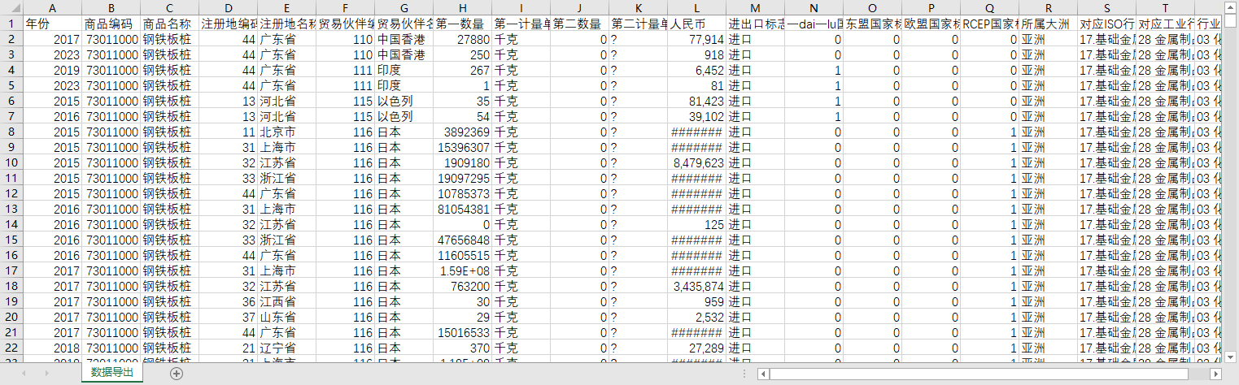Viewport: 1239px width, 385px height.
Task: Select the cell containing 8,479,623
Action: [x=696, y=162]
